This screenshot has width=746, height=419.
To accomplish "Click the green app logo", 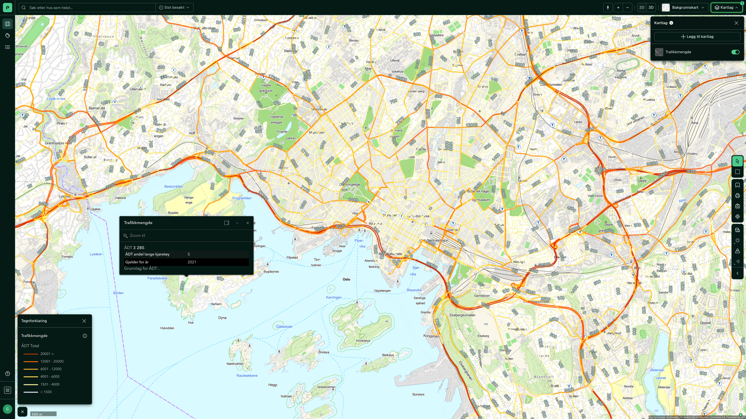I will [8, 8].
